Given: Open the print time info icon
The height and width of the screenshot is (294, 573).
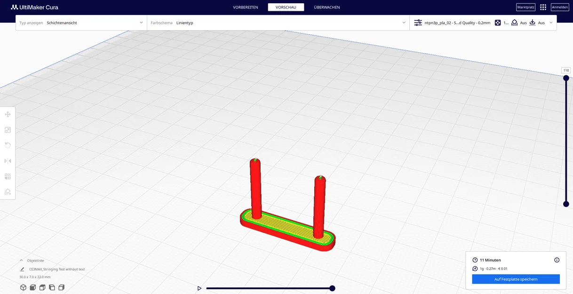Looking at the screenshot, I should [557, 260].
